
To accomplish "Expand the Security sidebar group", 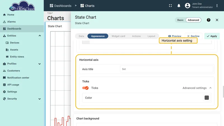I will [39, 99].
